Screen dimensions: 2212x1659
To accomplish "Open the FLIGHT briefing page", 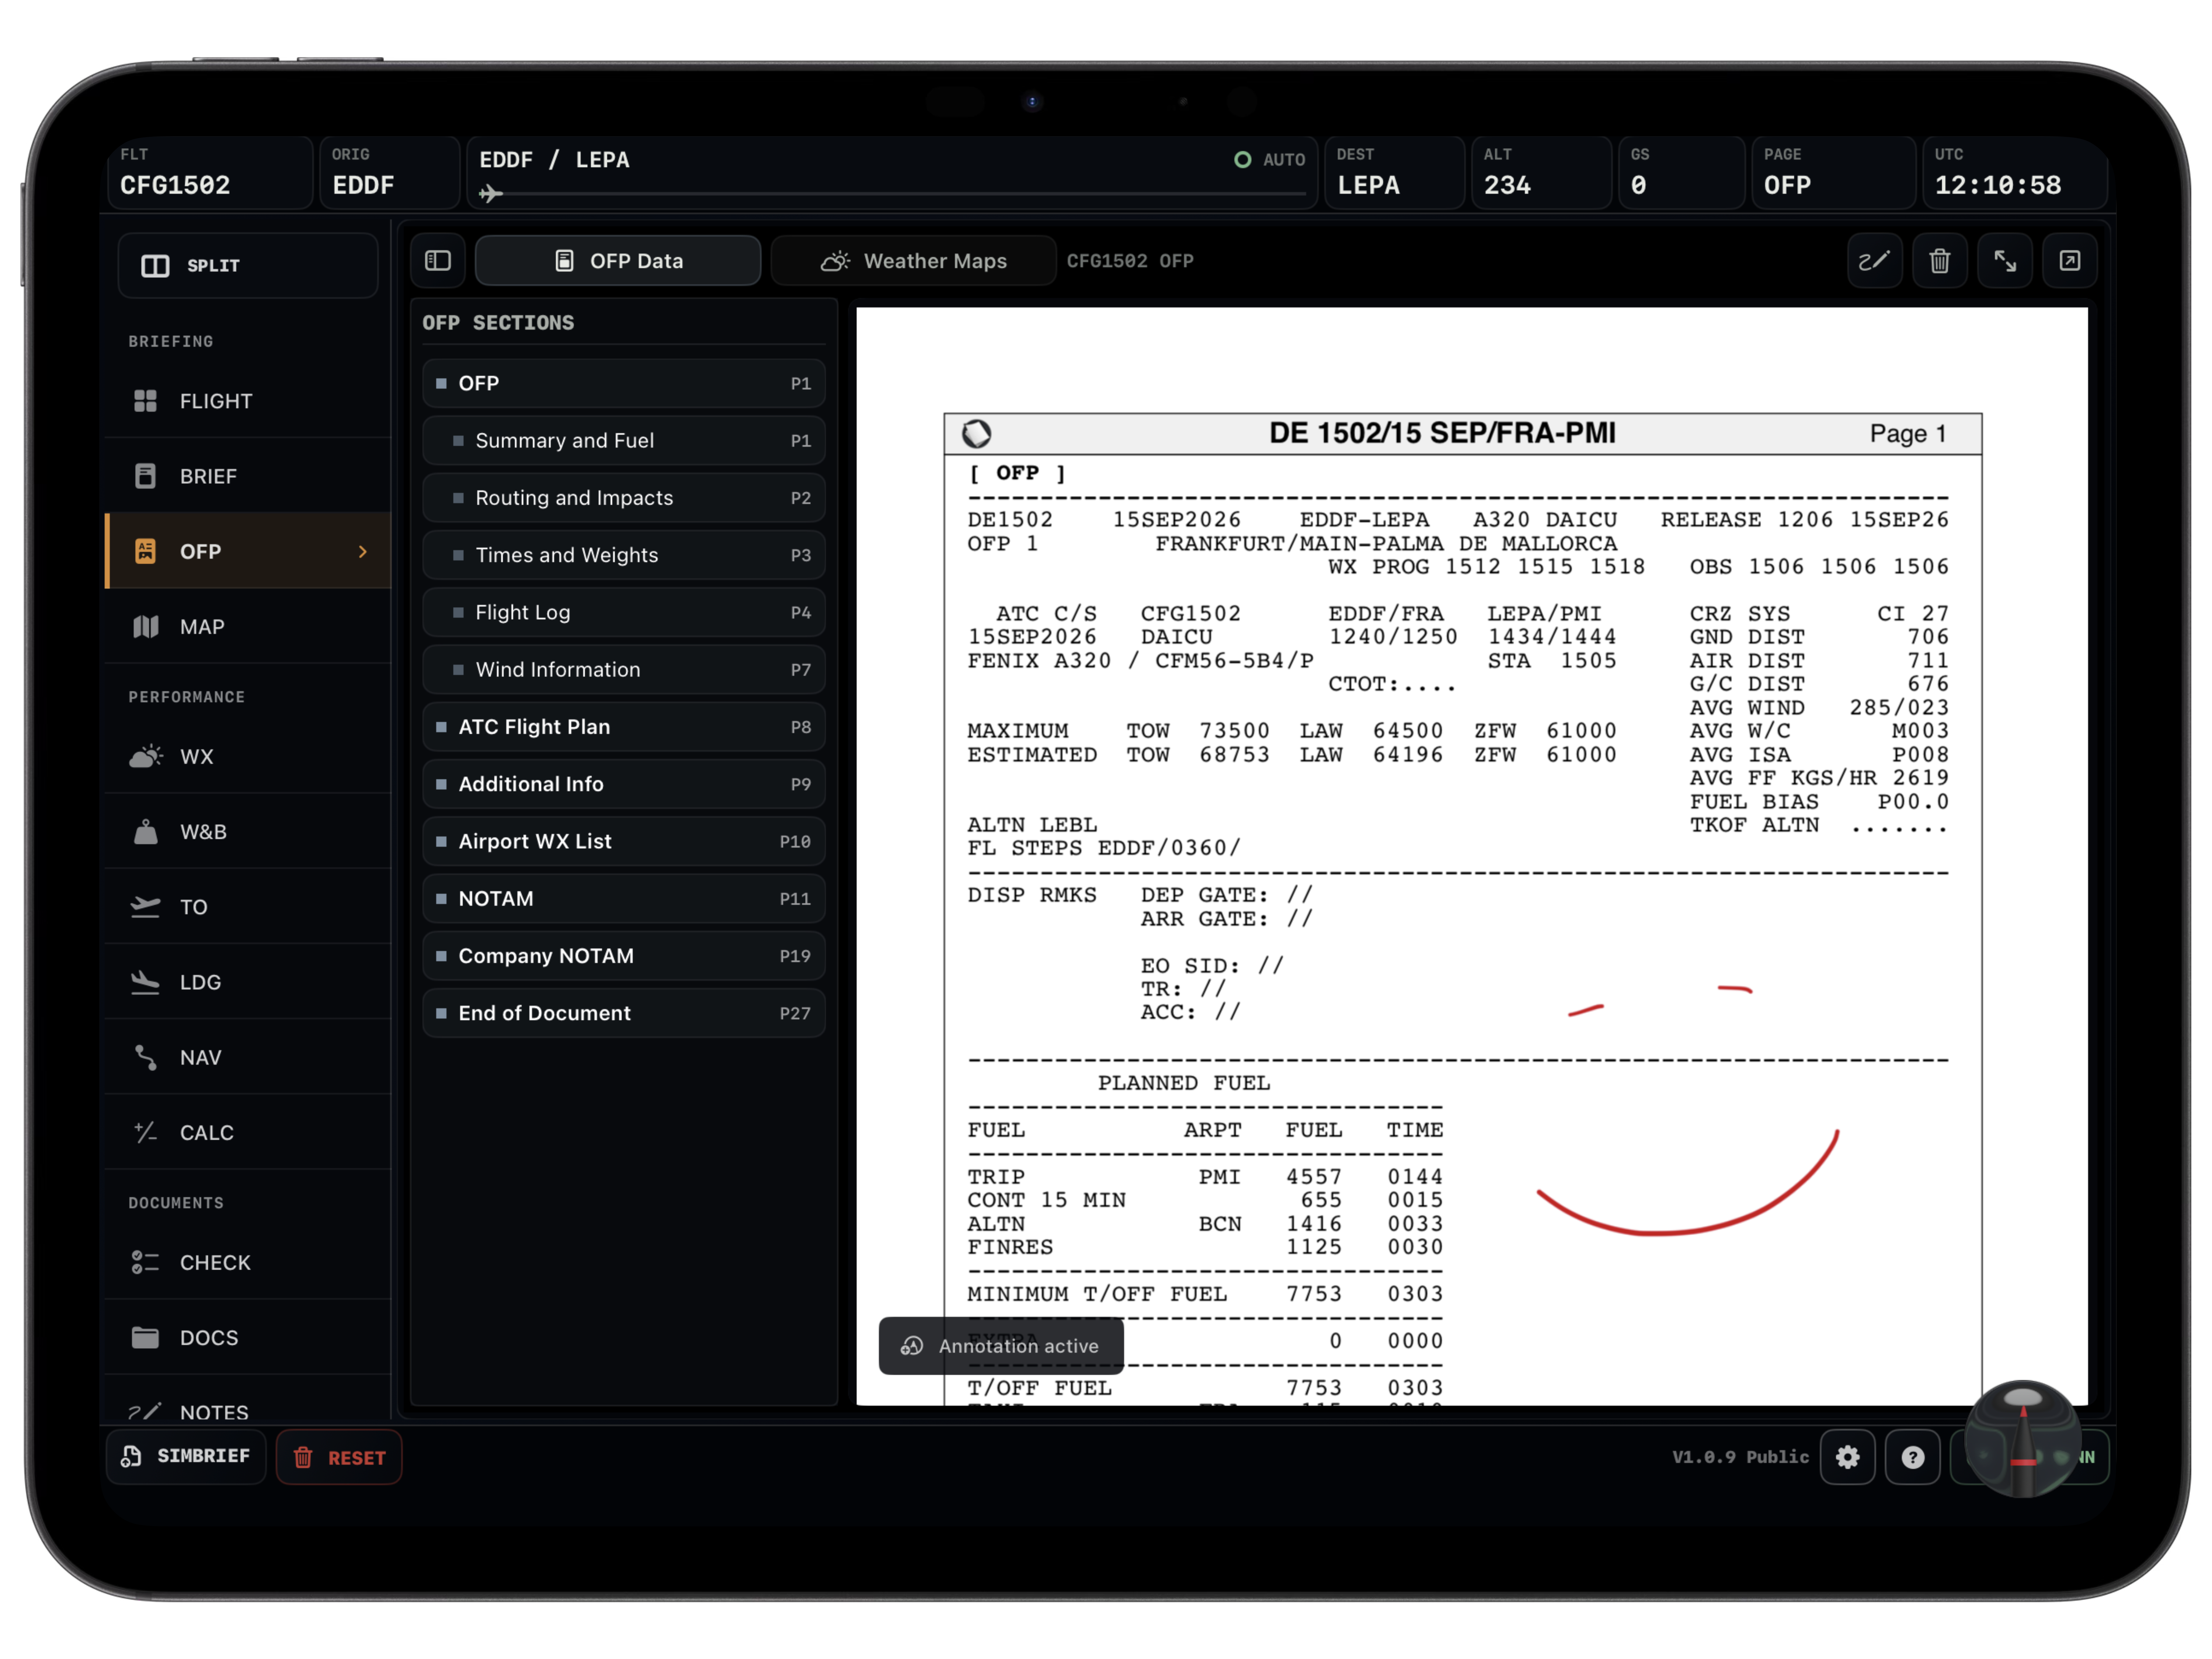I will point(248,401).
